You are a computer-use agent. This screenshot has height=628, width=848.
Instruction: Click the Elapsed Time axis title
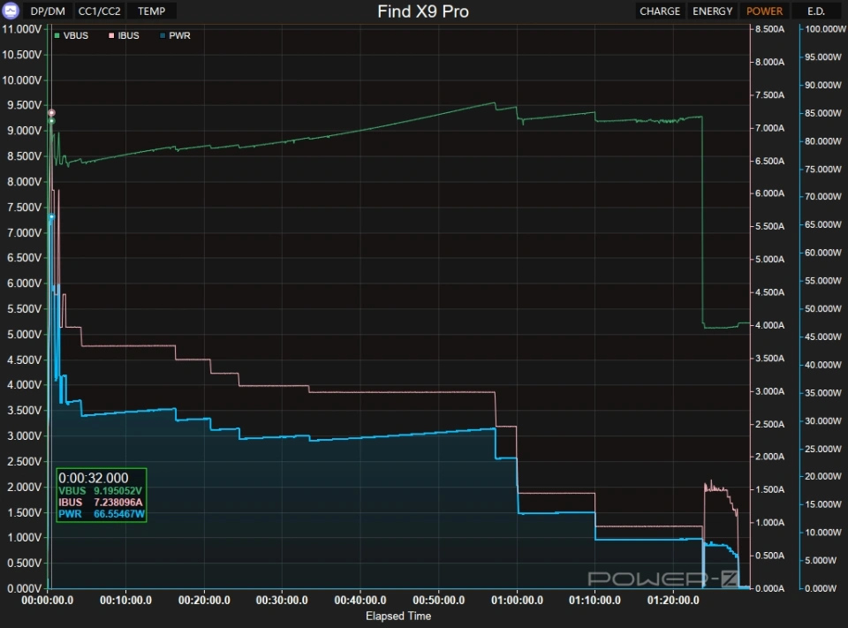point(398,616)
